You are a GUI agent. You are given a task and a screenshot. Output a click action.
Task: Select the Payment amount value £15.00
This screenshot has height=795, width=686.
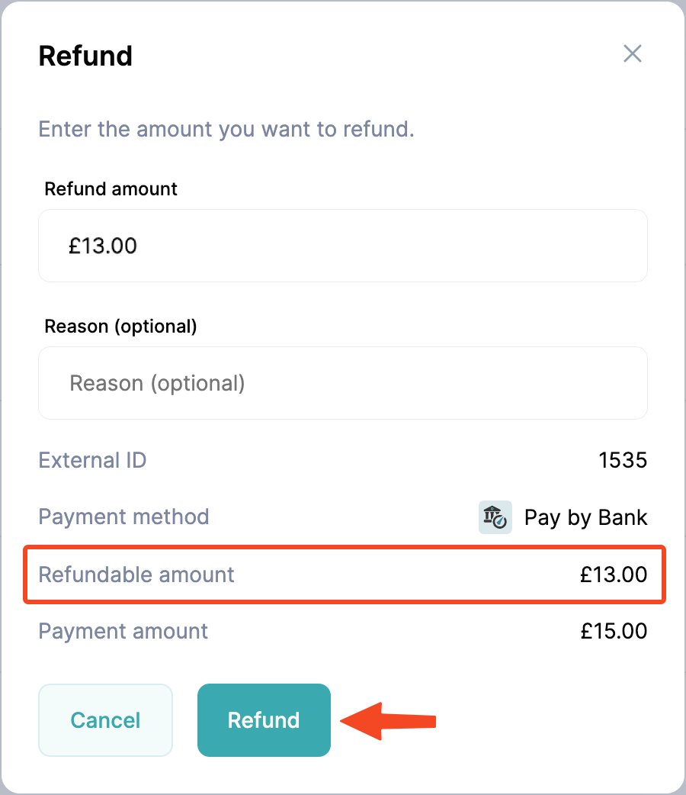point(614,631)
